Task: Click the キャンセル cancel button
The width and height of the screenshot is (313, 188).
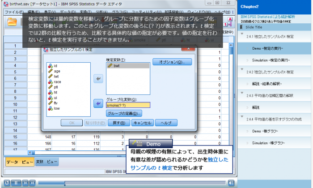Action: [142, 123]
